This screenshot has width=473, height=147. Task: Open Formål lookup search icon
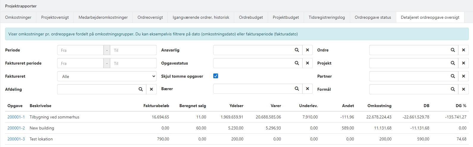point(453,89)
